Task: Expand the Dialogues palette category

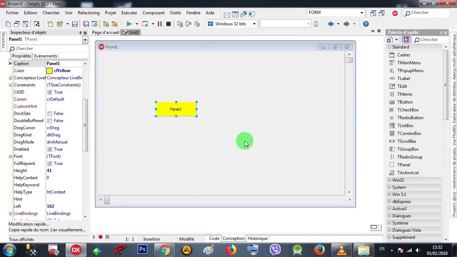Action: [389, 216]
